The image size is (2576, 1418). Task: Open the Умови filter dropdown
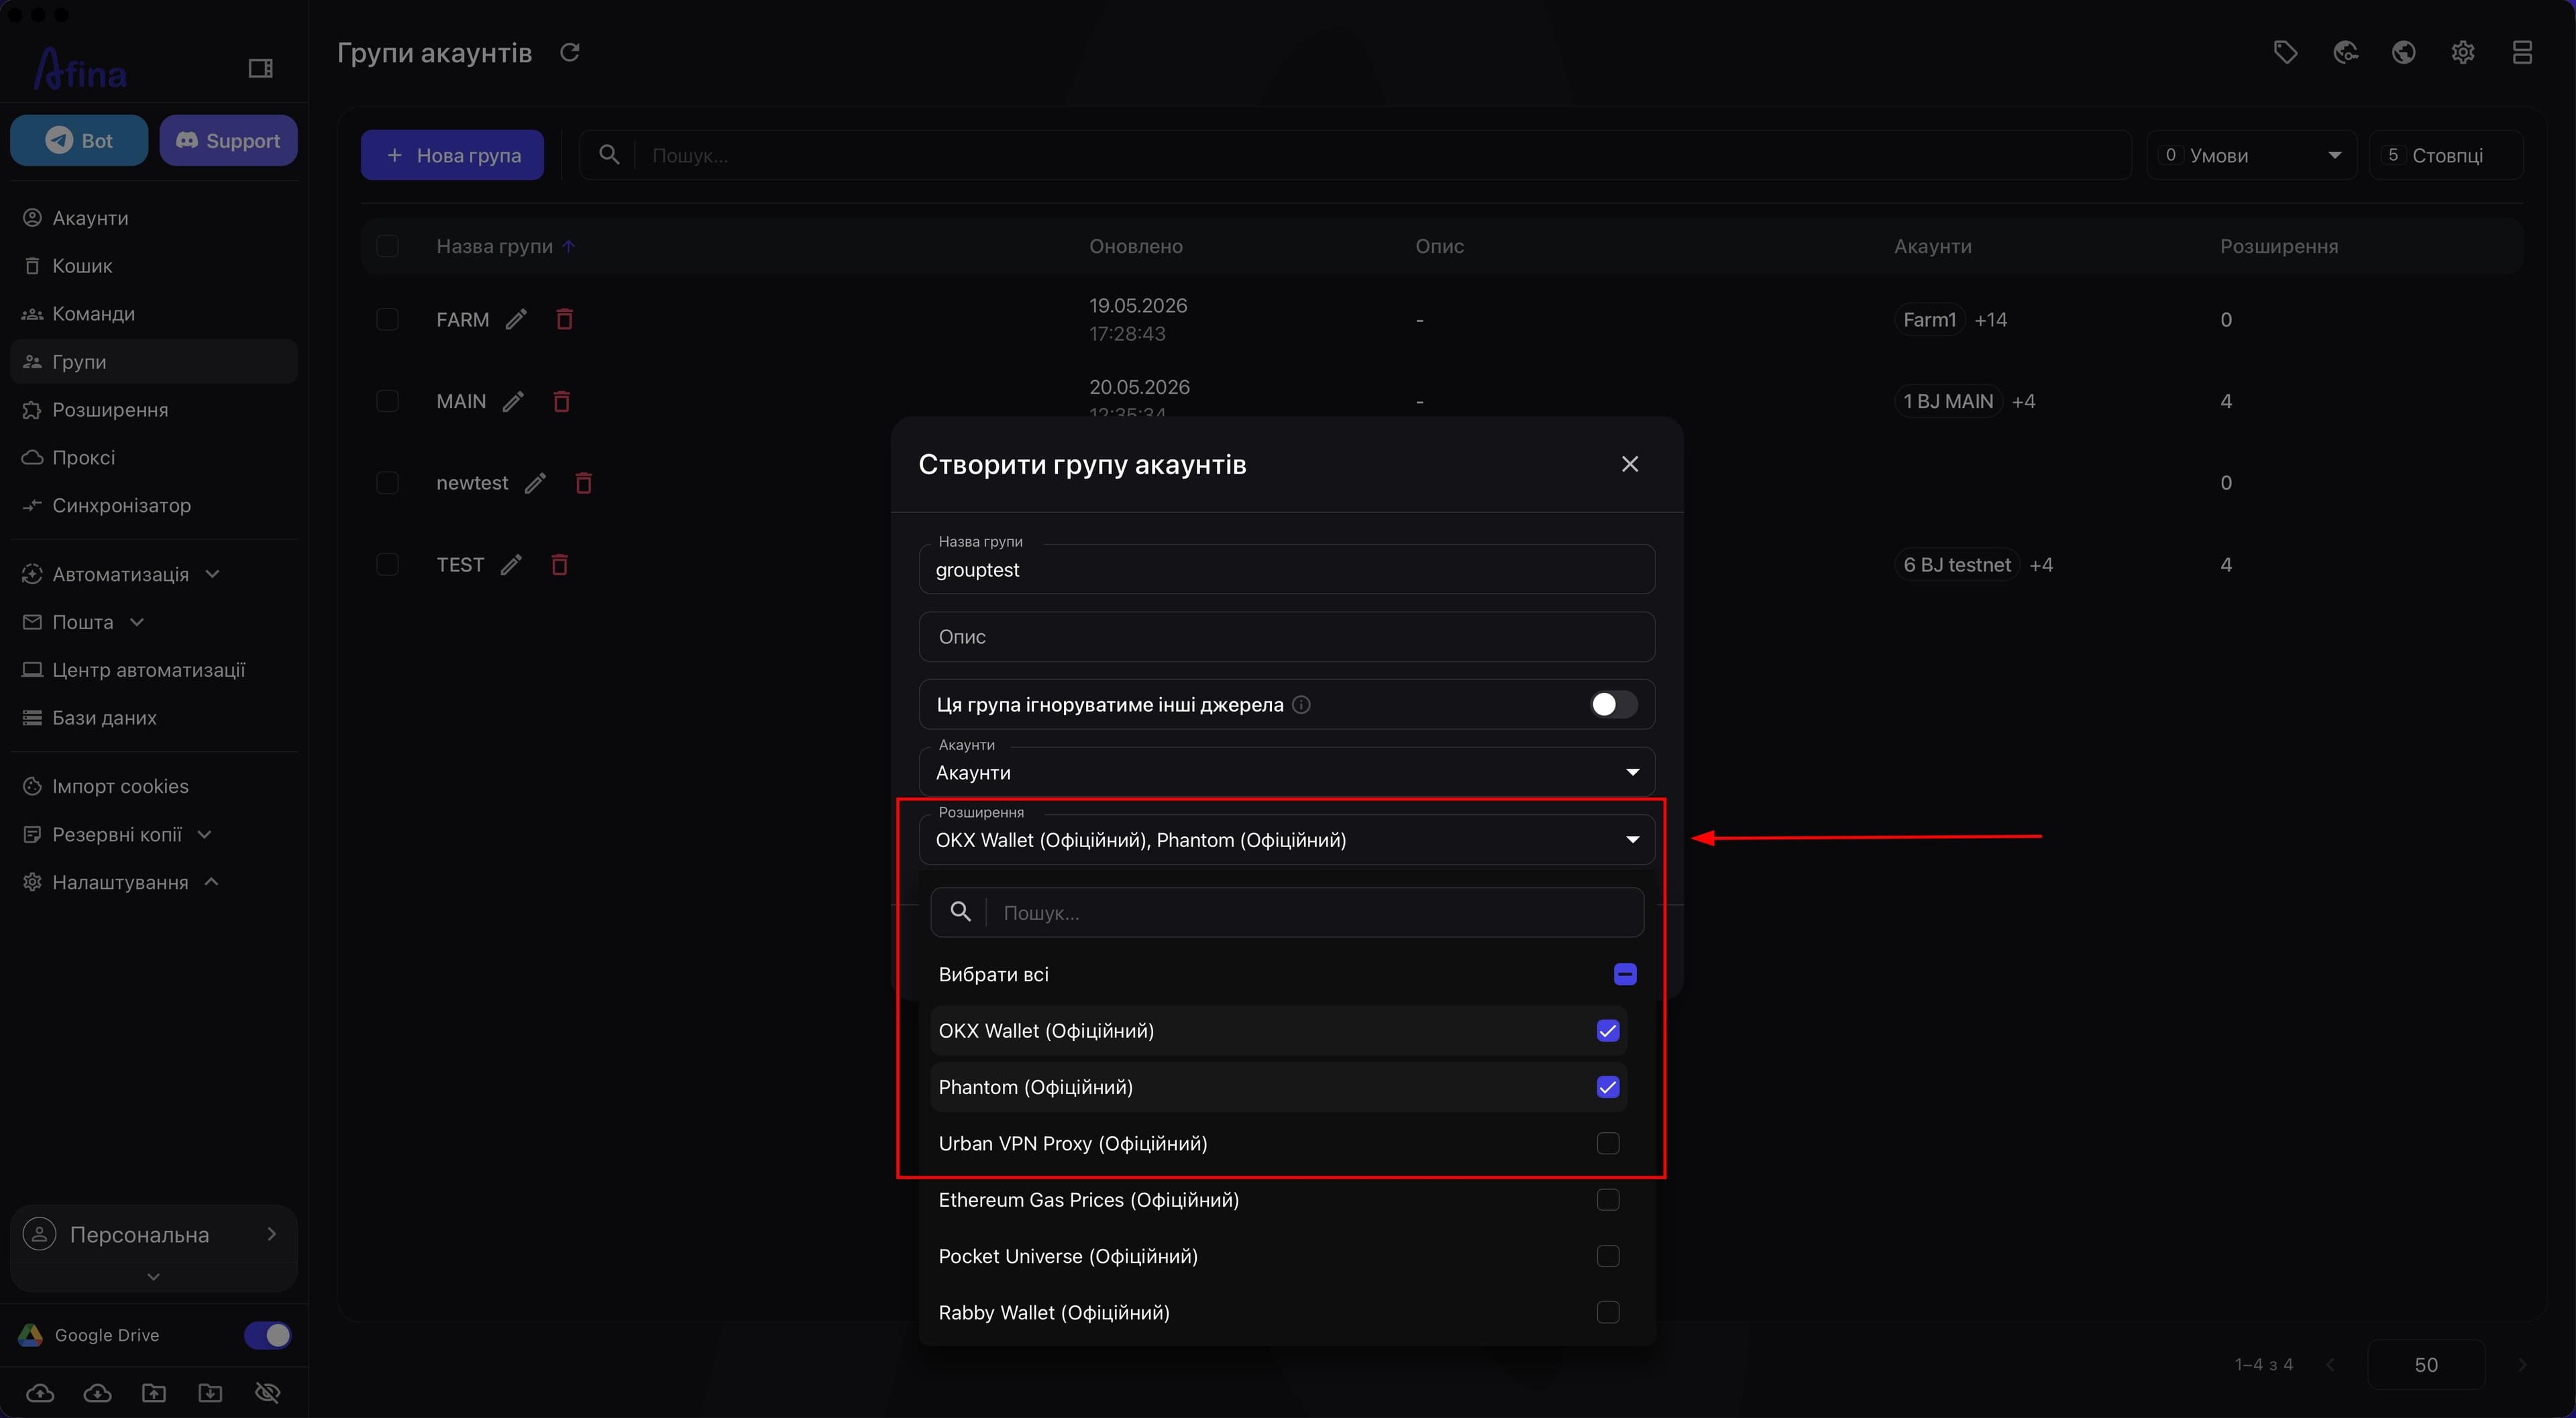(2251, 155)
